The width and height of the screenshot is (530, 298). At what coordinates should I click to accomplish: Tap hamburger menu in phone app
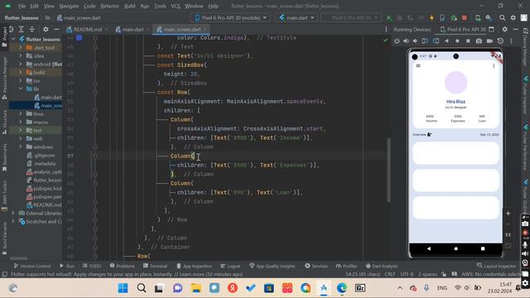coord(418,65)
